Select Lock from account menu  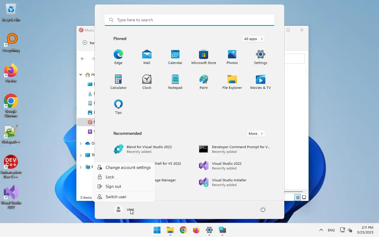click(124, 177)
